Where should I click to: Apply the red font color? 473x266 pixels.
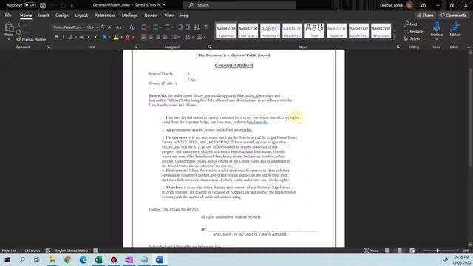127,37
